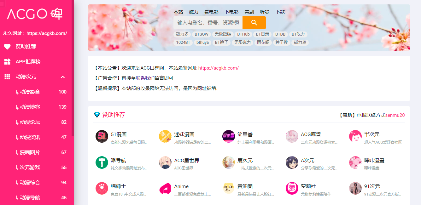
Task: Open the ACG愿望 site logo
Action: click(292, 136)
